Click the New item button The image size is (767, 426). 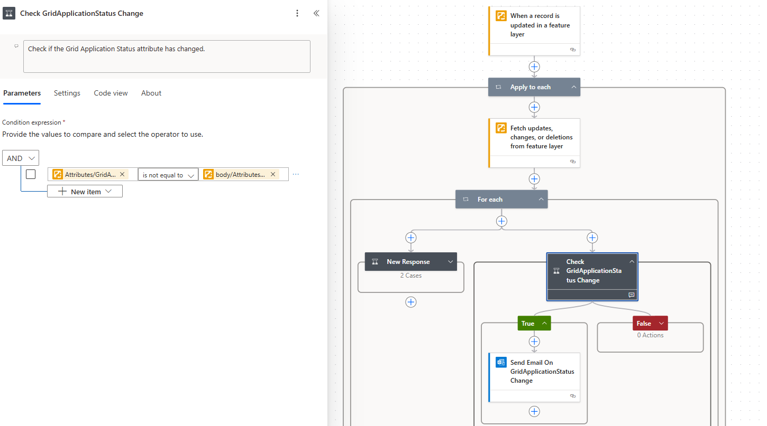(85, 192)
